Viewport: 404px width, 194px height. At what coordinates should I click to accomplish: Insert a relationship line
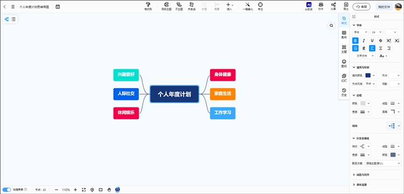click(x=191, y=6)
